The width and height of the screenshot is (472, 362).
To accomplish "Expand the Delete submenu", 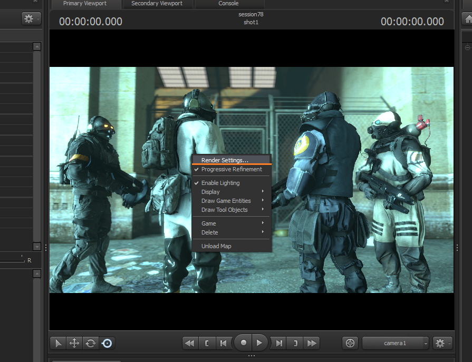I will [x=231, y=232].
